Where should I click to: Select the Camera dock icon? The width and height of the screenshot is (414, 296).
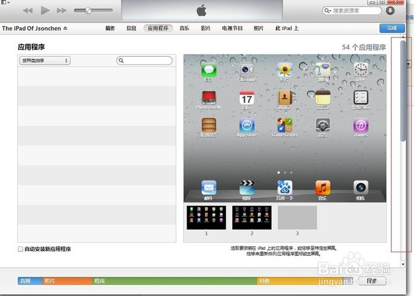361,188
